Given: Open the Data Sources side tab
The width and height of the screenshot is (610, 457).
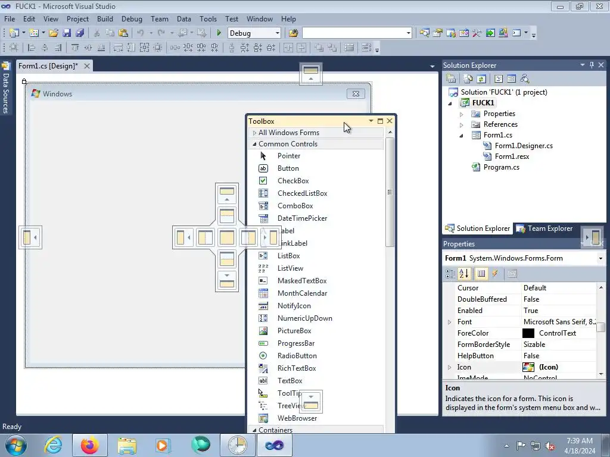Looking at the screenshot, I should (x=6, y=89).
